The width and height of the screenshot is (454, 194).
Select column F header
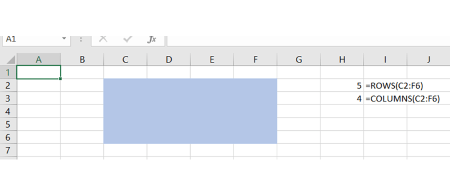click(255, 60)
